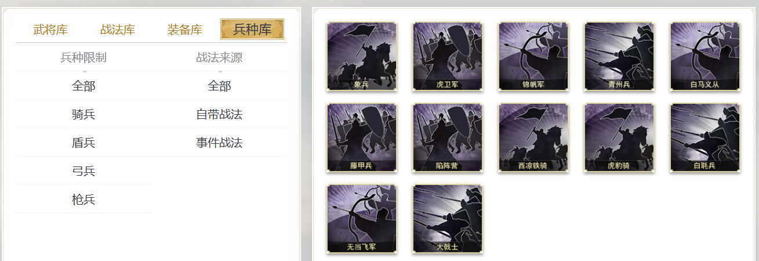759x261 pixels.
Task: Expand the 战法来源 filter header
Action: 219,57
